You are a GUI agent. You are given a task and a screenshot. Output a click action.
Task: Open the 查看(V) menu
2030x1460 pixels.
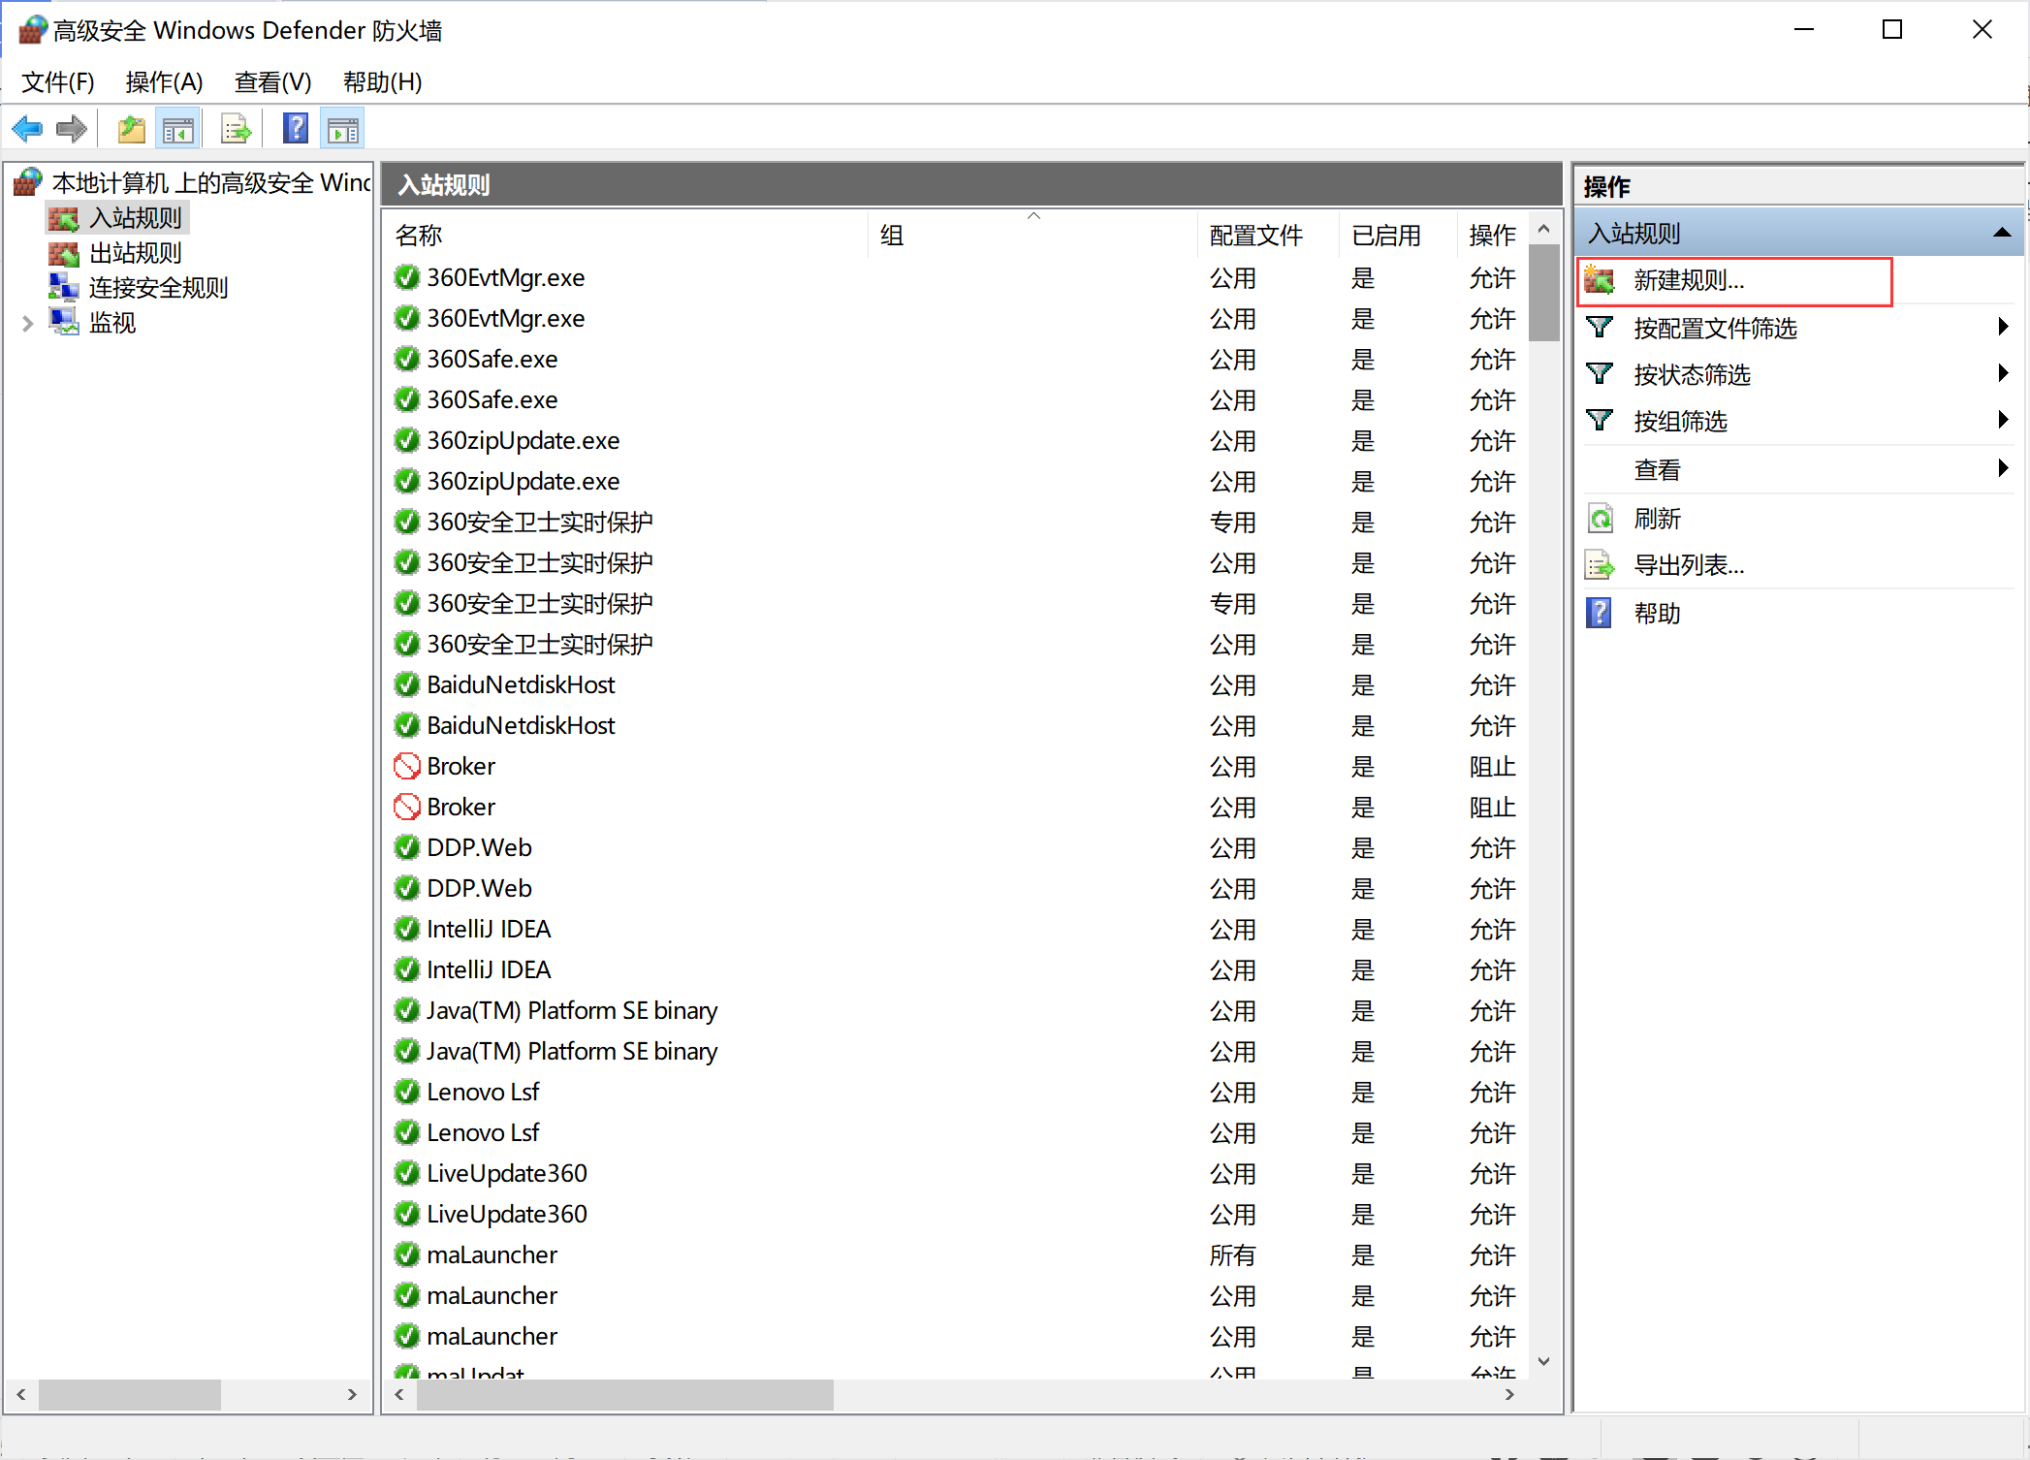[272, 82]
